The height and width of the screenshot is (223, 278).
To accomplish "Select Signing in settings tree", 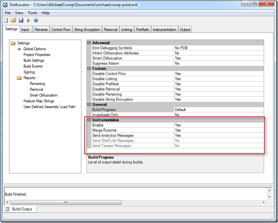I will click(29, 72).
